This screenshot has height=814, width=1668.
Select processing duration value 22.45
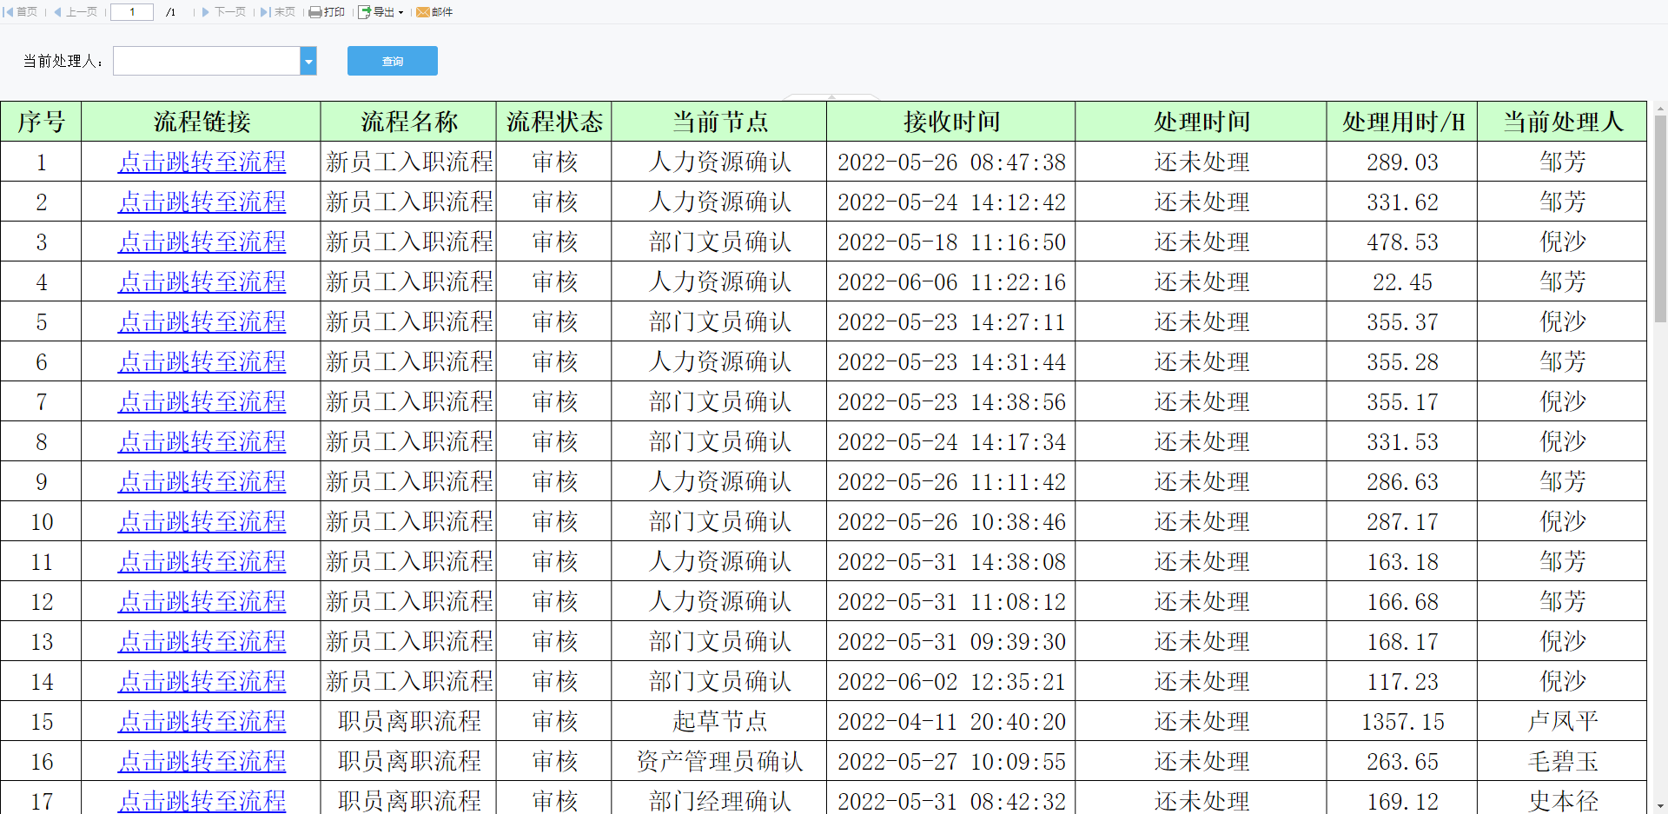tap(1402, 282)
